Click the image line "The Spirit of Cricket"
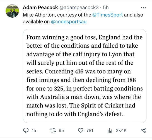Screen dimensions: 152x140 pyautogui.click(x=96, y=106)
